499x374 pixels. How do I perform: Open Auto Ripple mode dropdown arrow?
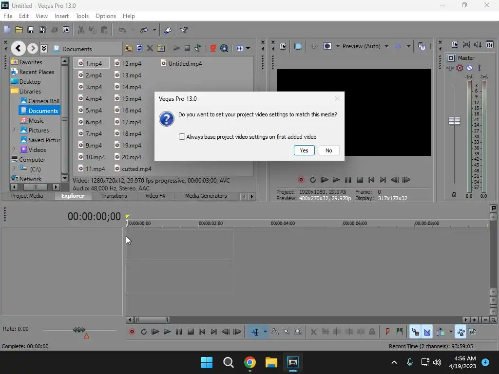pyautogui.click(x=451, y=332)
